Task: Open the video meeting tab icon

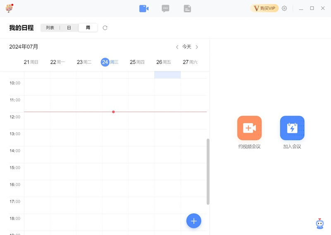Action: tap(144, 9)
